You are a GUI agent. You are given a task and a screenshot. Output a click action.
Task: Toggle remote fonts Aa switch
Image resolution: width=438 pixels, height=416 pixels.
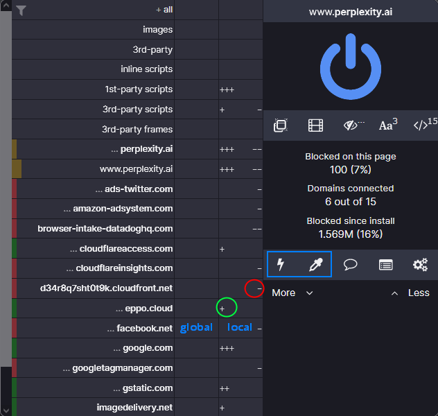tap(388, 125)
